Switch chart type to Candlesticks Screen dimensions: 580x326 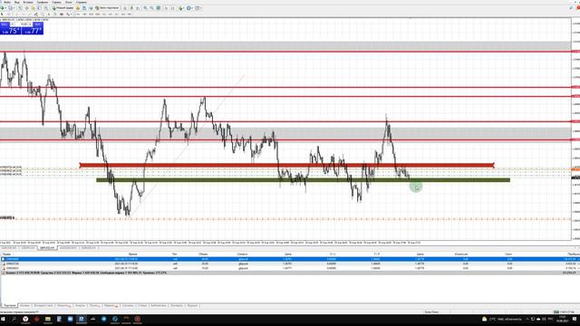pyautogui.click(x=131, y=8)
